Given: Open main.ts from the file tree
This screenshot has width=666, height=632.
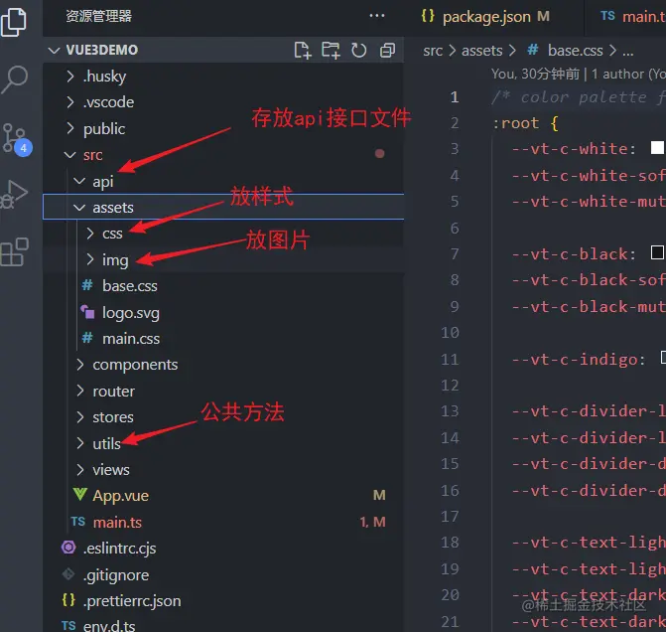Looking at the screenshot, I should pyautogui.click(x=117, y=522).
